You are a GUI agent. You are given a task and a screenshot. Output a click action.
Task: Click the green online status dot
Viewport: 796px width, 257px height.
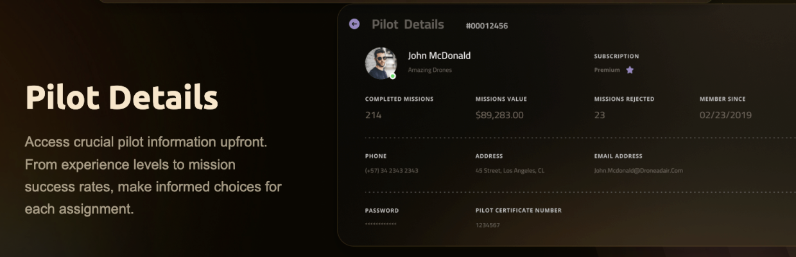(393, 76)
